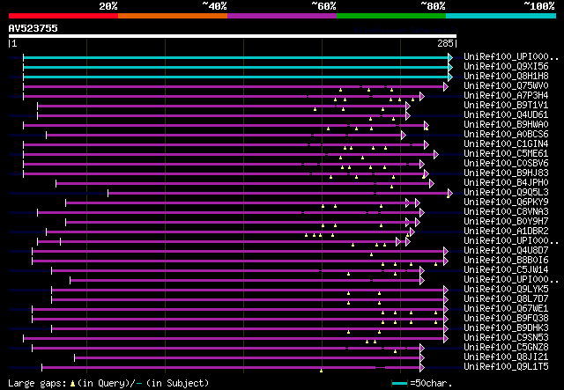Select the UniRef100_B9FQ38 label

pos(506,319)
